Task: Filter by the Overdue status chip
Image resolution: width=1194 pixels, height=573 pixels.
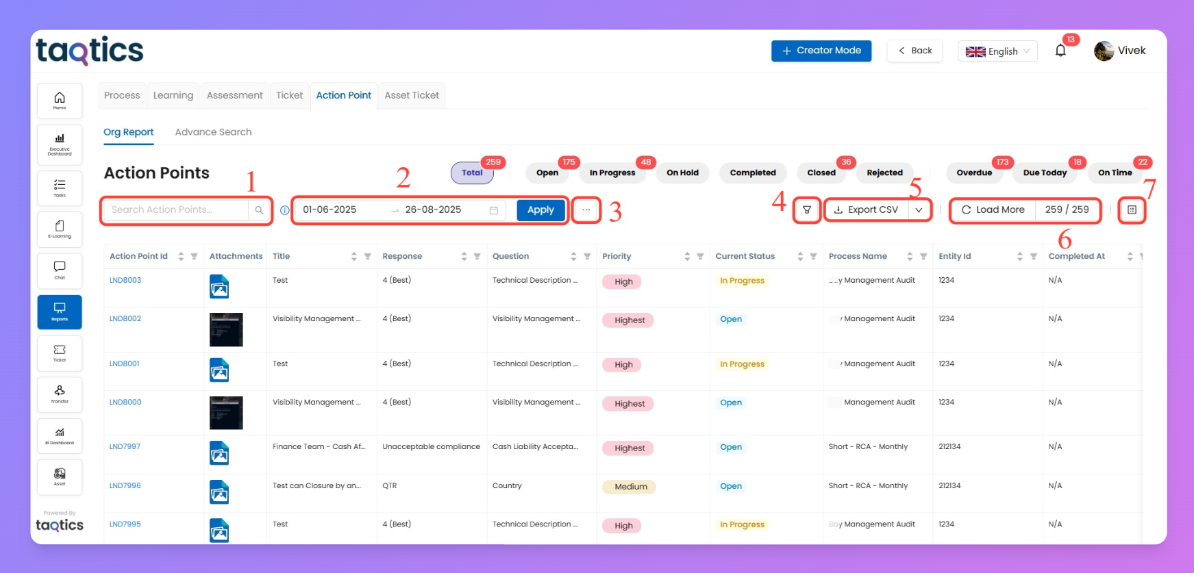Action: tap(974, 173)
